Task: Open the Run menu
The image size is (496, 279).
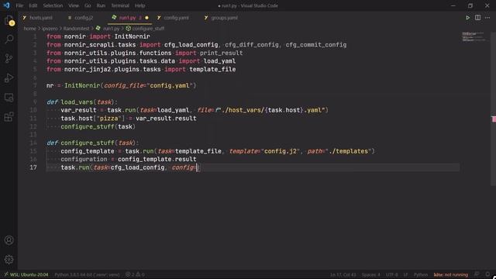Action: coord(101,5)
